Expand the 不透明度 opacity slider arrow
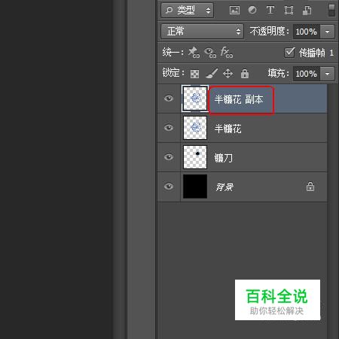The image size is (339, 339). (328, 32)
